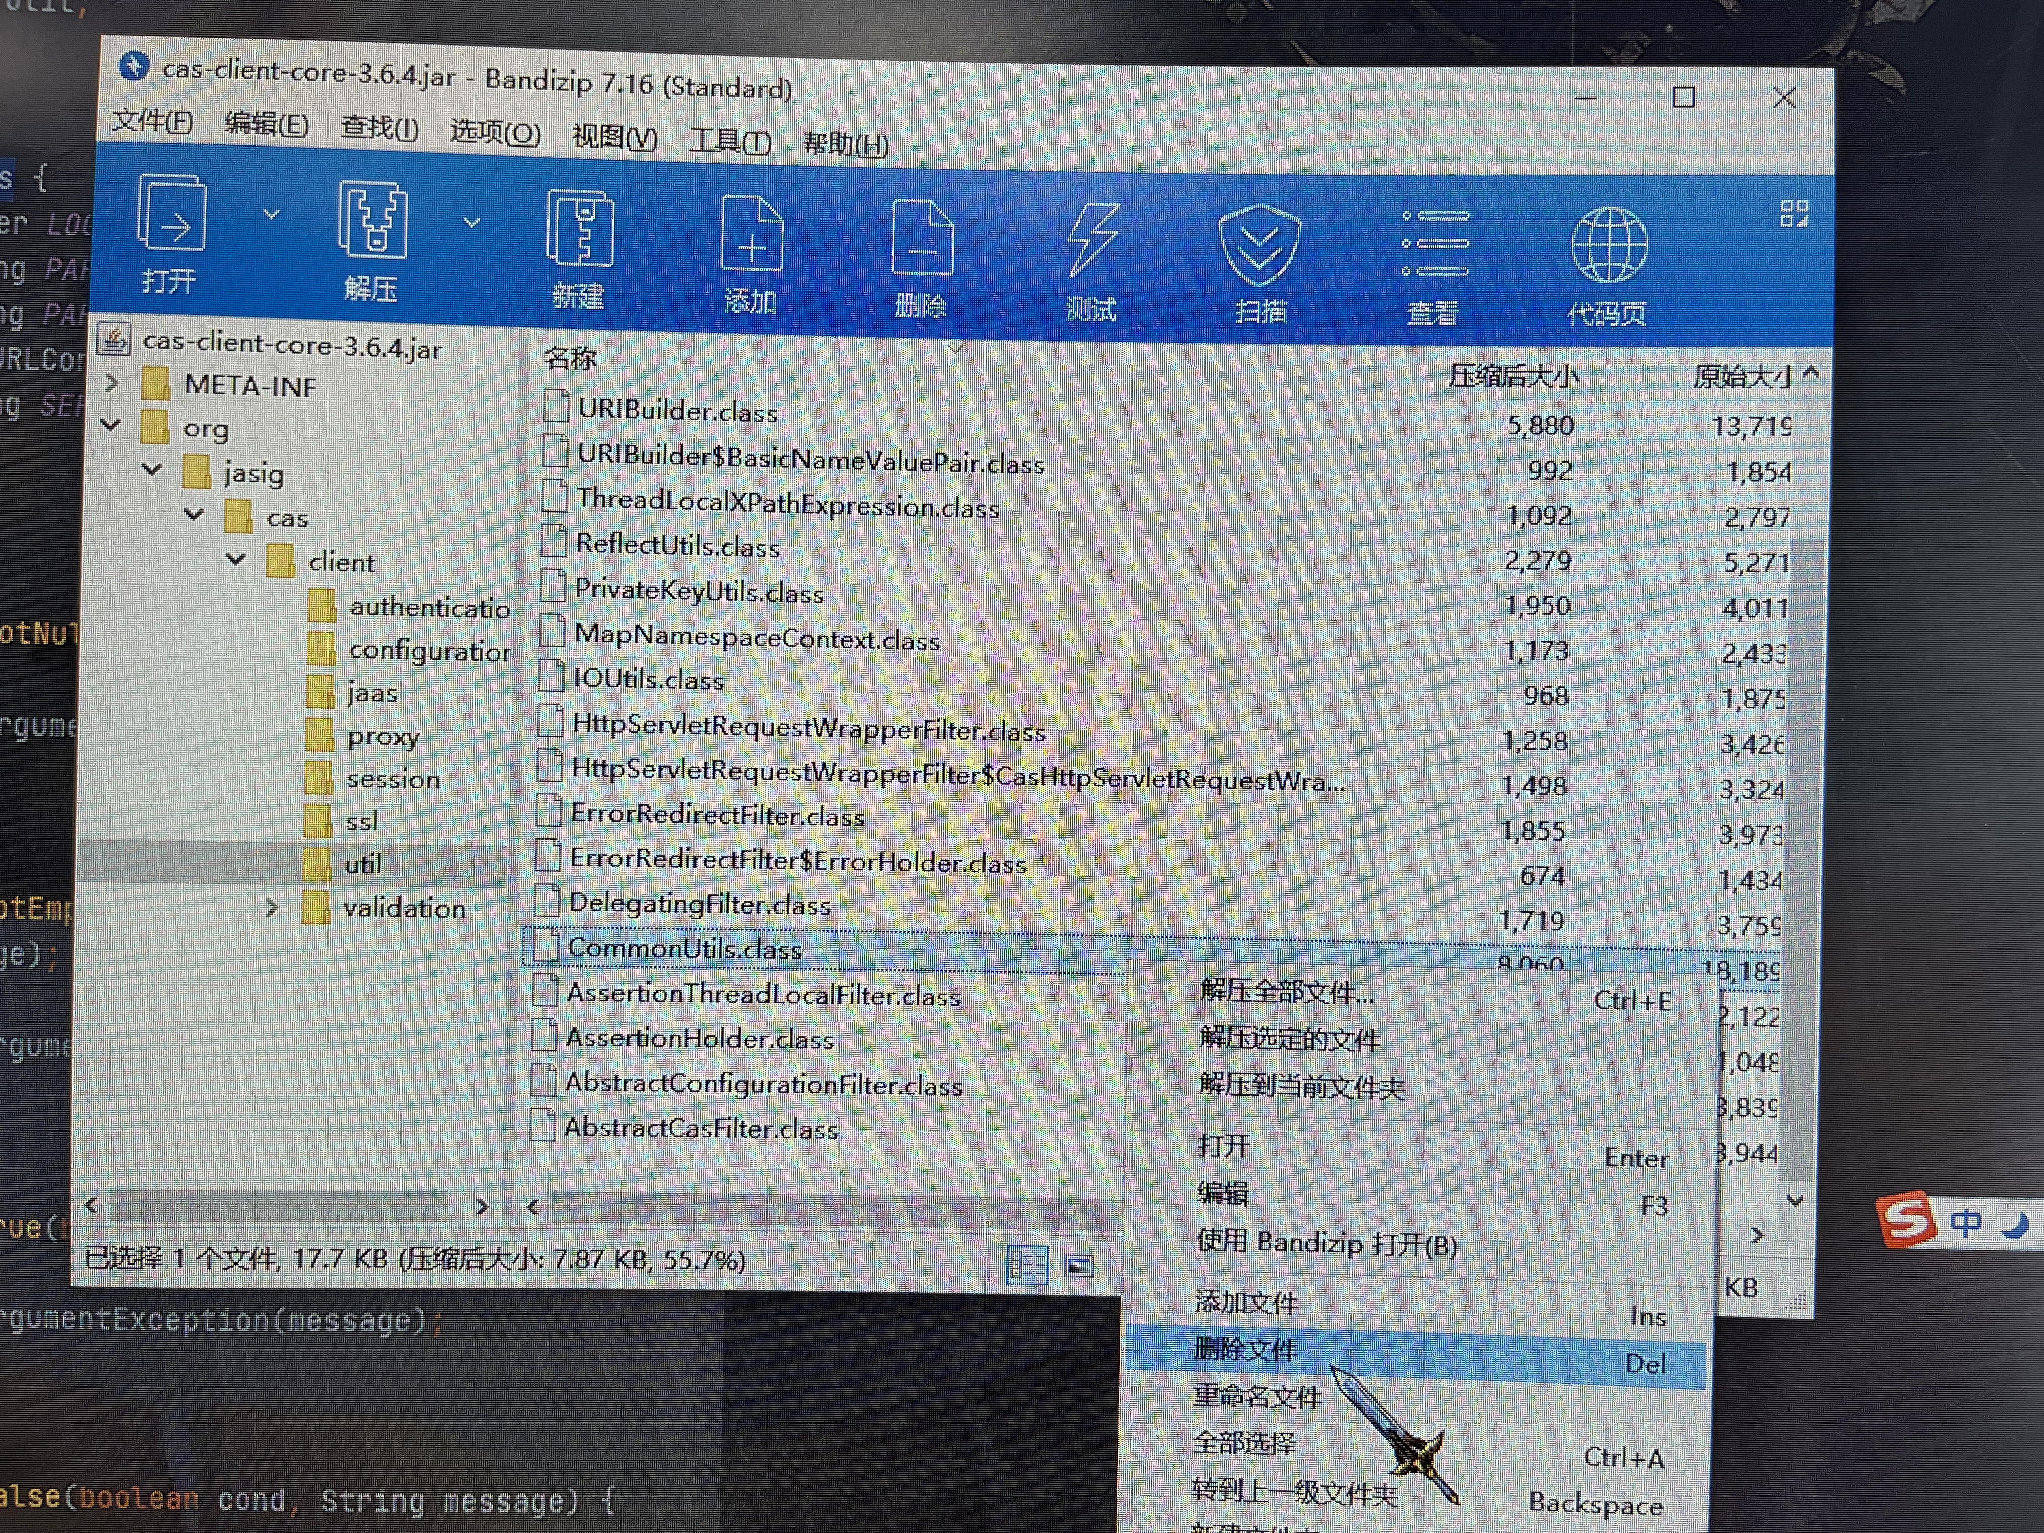Click the Scan (扫描) shield icon
Screen dimensions: 2044x1533
click(x=1259, y=245)
